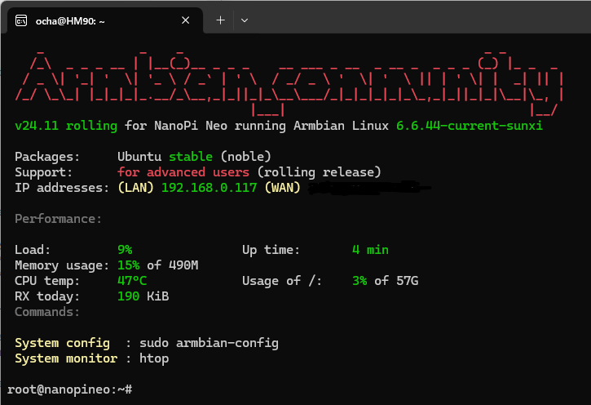The image size is (591, 405).
Task: Click the Memory usage value 15%
Action: point(129,265)
